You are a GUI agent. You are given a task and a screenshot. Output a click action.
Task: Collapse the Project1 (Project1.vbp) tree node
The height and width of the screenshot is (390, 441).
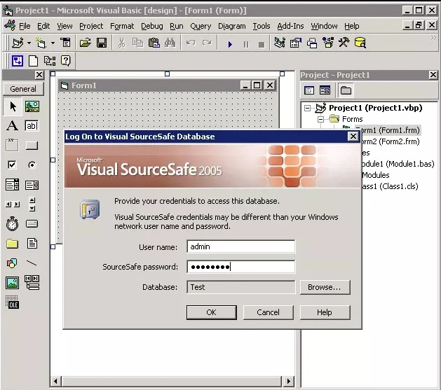coord(307,108)
